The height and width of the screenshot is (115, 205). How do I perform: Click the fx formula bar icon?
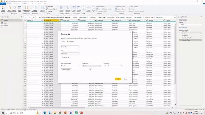tap(33, 17)
